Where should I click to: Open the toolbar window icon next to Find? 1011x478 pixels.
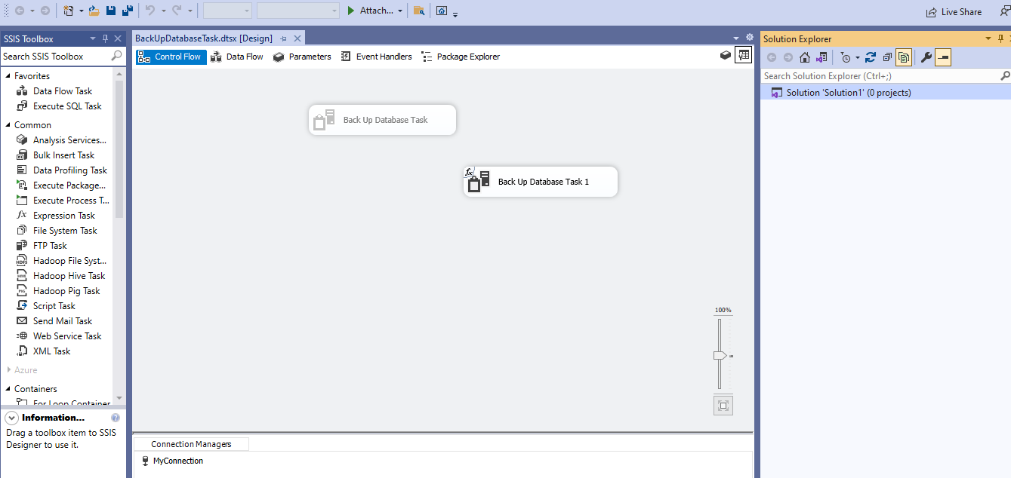442,11
